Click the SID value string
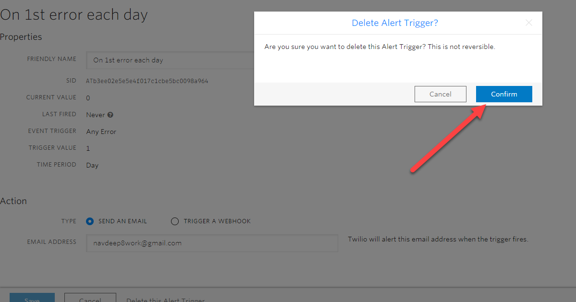Image resolution: width=576 pixels, height=302 pixels. tap(147, 81)
